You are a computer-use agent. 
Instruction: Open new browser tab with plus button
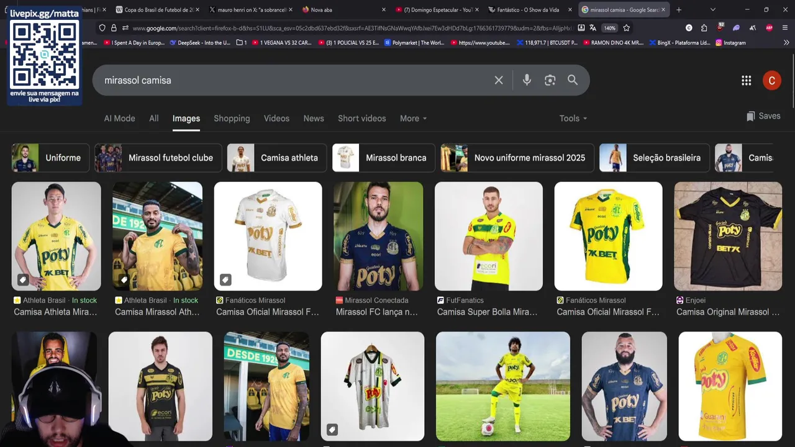679,9
